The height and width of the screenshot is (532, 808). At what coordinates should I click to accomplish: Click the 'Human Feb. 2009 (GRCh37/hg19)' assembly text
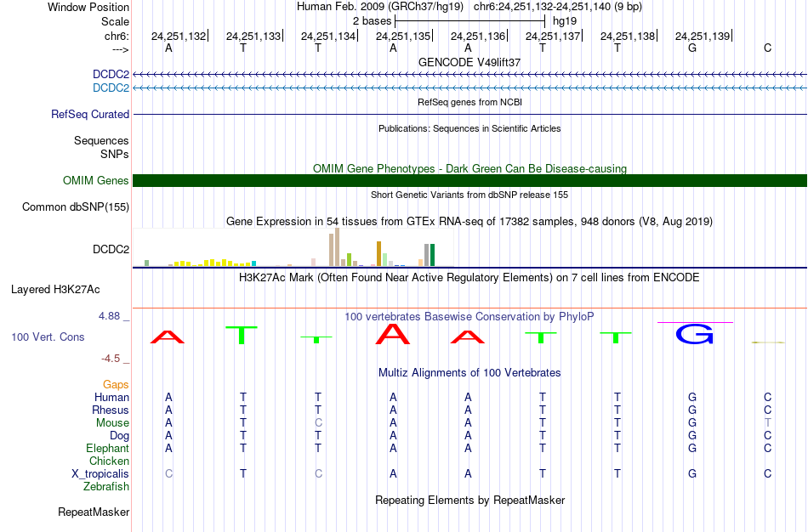click(380, 7)
